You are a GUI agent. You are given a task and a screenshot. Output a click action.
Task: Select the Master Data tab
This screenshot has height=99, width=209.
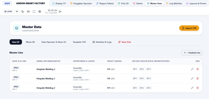pos(154,3)
